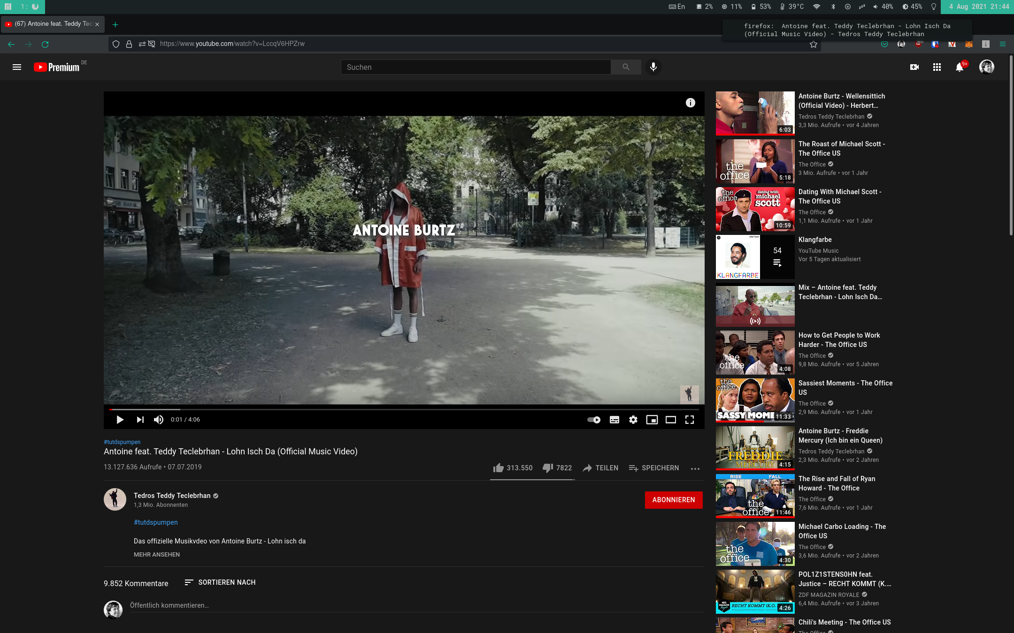The height and width of the screenshot is (633, 1014).
Task: Mute the video volume
Action: point(159,420)
